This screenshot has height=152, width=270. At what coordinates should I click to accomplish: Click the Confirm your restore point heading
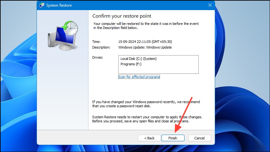click(122, 16)
